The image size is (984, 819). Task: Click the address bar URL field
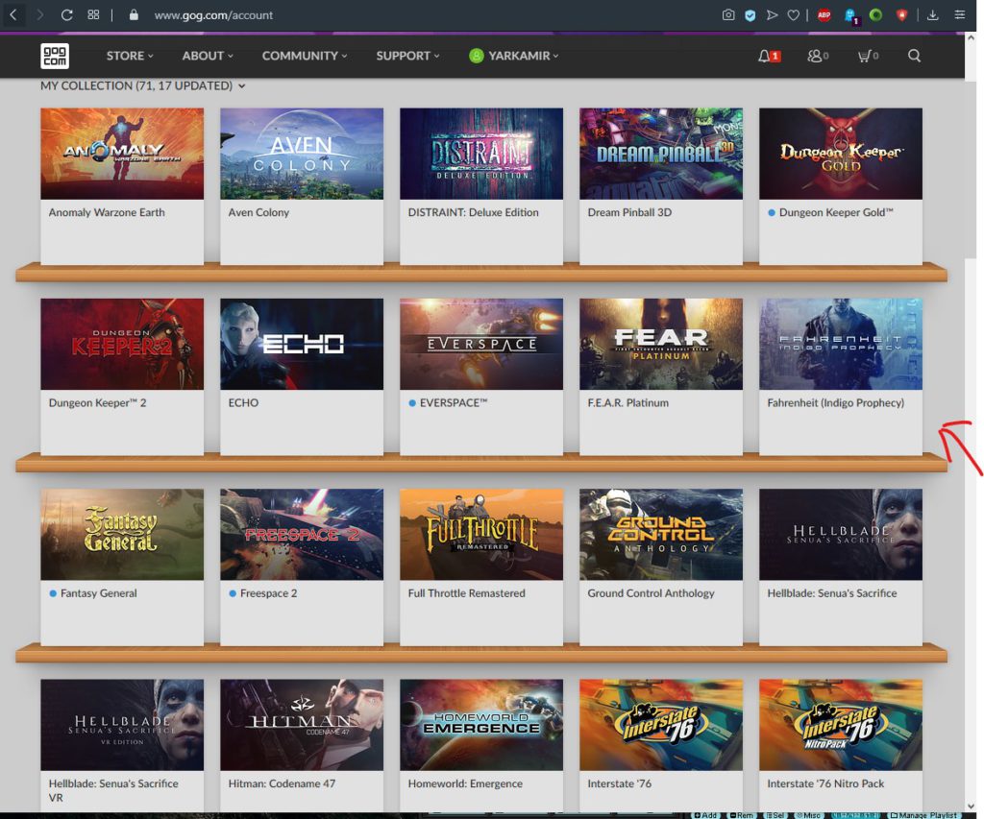click(x=213, y=15)
